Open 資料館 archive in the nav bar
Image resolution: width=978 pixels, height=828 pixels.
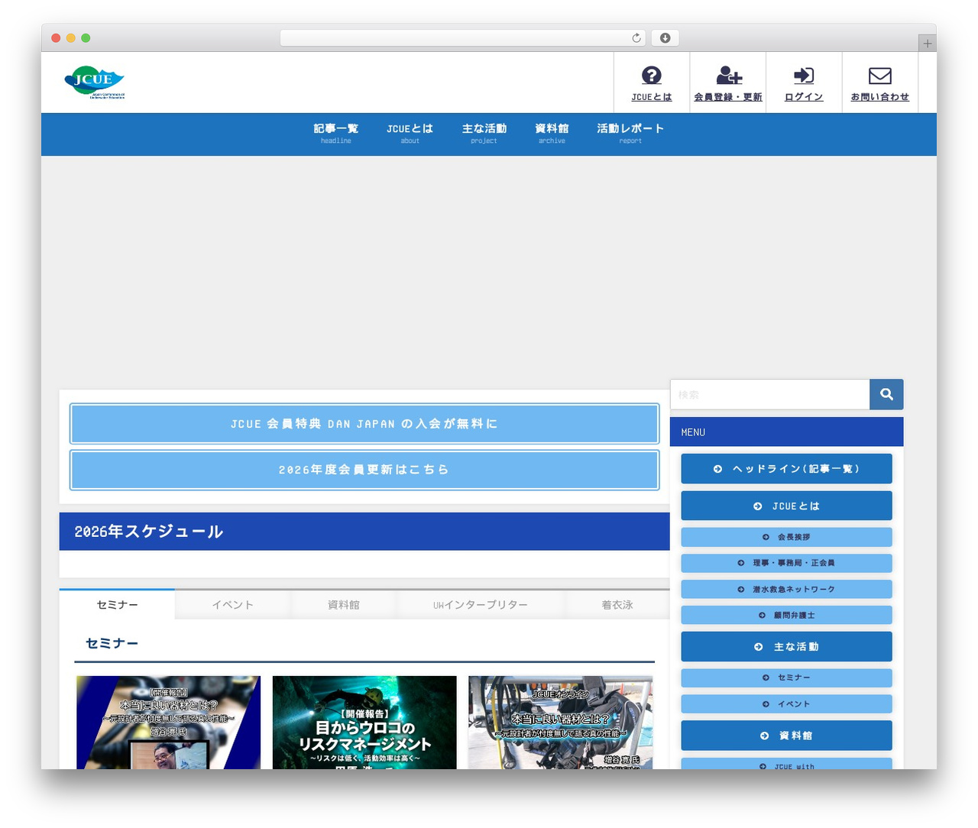pyautogui.click(x=552, y=133)
